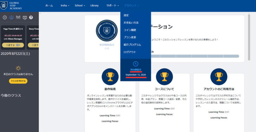
Task: Click 入室する on the Yoga Time card
Action: 13,45
